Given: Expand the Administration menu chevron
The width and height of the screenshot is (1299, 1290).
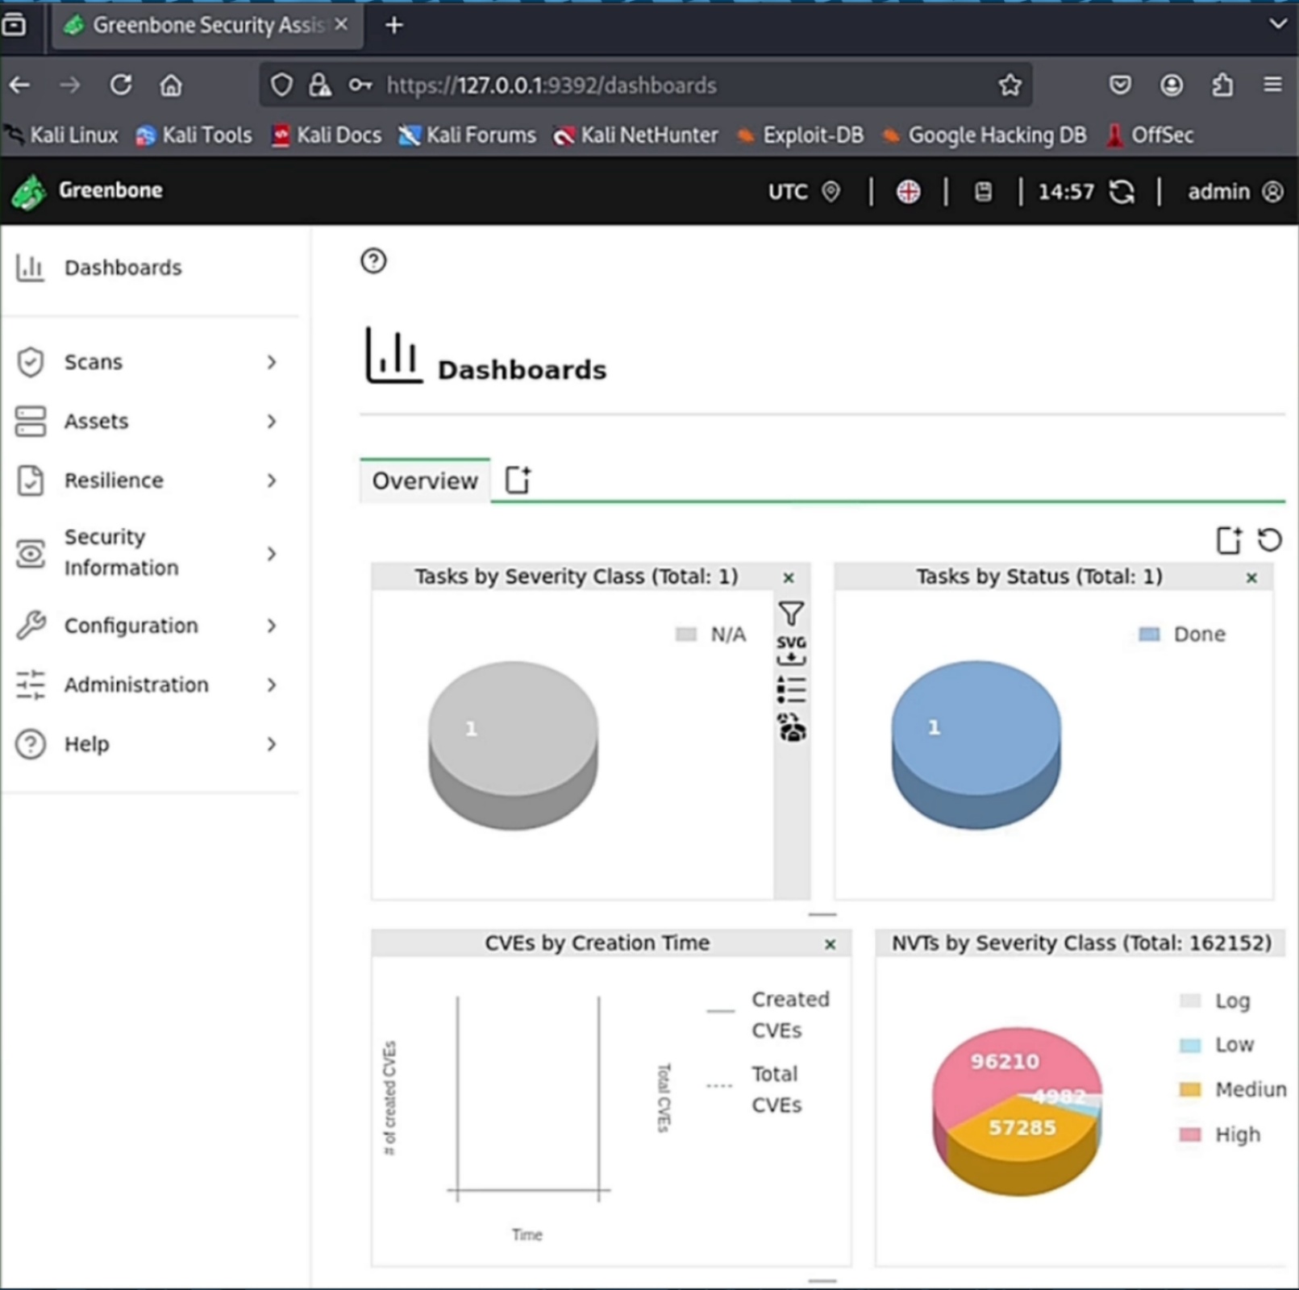Looking at the screenshot, I should (272, 685).
